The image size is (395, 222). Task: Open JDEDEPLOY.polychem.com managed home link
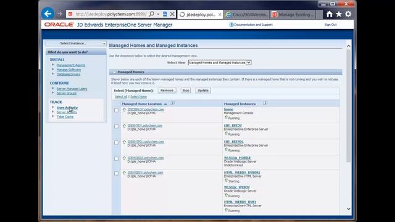146,110
